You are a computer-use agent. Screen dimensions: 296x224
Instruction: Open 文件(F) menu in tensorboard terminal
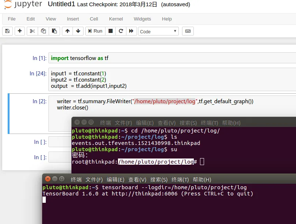(94, 179)
